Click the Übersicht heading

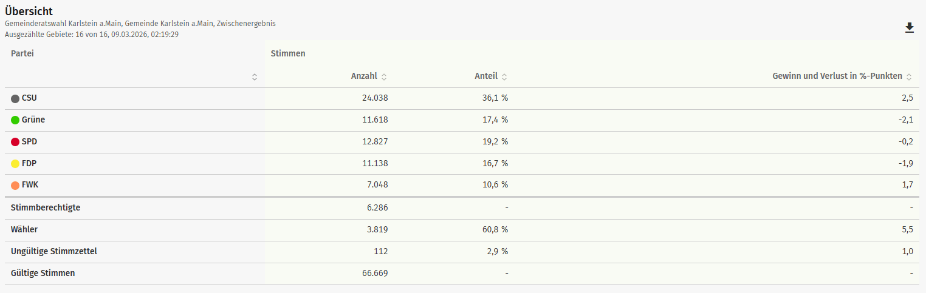tap(29, 12)
